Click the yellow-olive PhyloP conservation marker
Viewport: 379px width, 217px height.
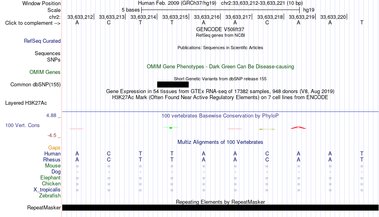267,129
